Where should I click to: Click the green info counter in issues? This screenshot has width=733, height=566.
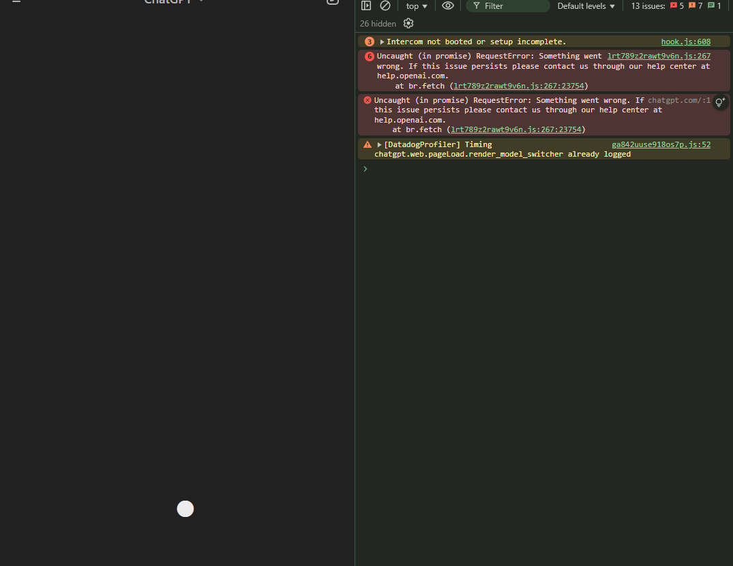pyautogui.click(x=715, y=5)
